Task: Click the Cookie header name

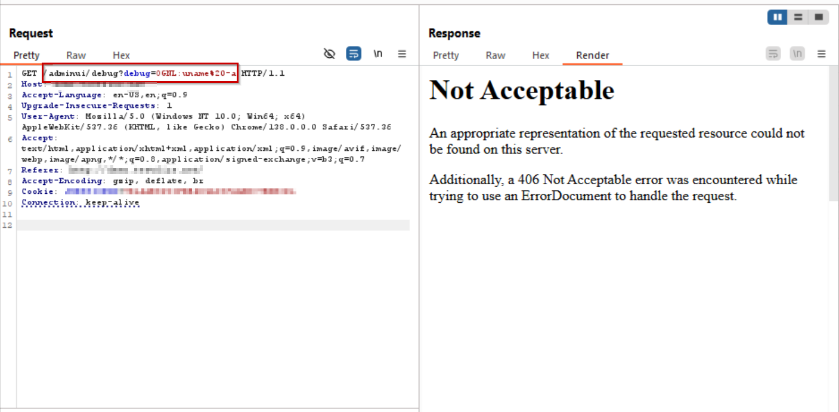Action: pos(39,191)
